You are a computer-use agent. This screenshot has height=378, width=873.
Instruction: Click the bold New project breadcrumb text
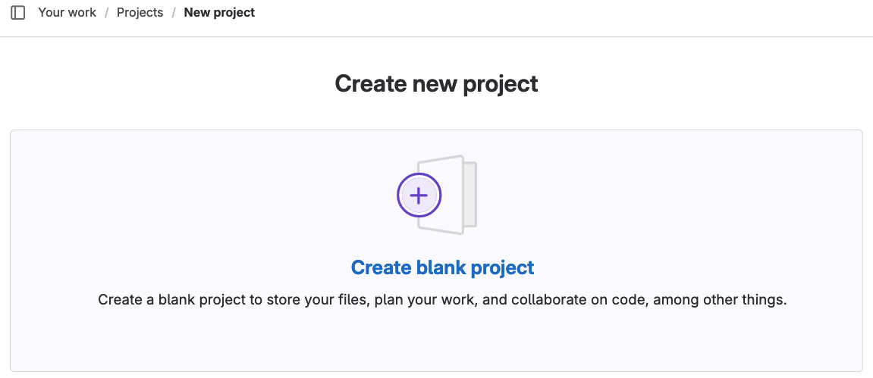coord(219,12)
